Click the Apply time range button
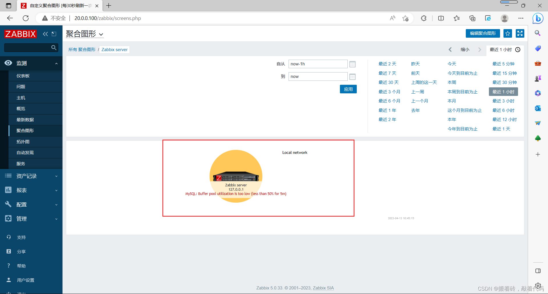Screen dimensions: 548x294 tap(348, 89)
